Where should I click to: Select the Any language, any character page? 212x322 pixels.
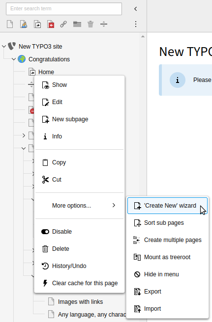(92, 315)
